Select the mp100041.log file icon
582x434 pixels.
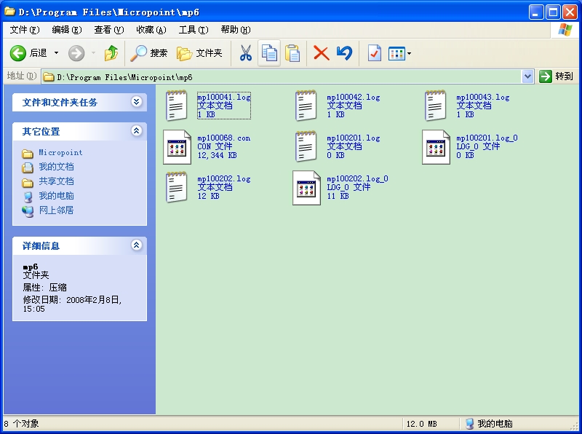(176, 106)
